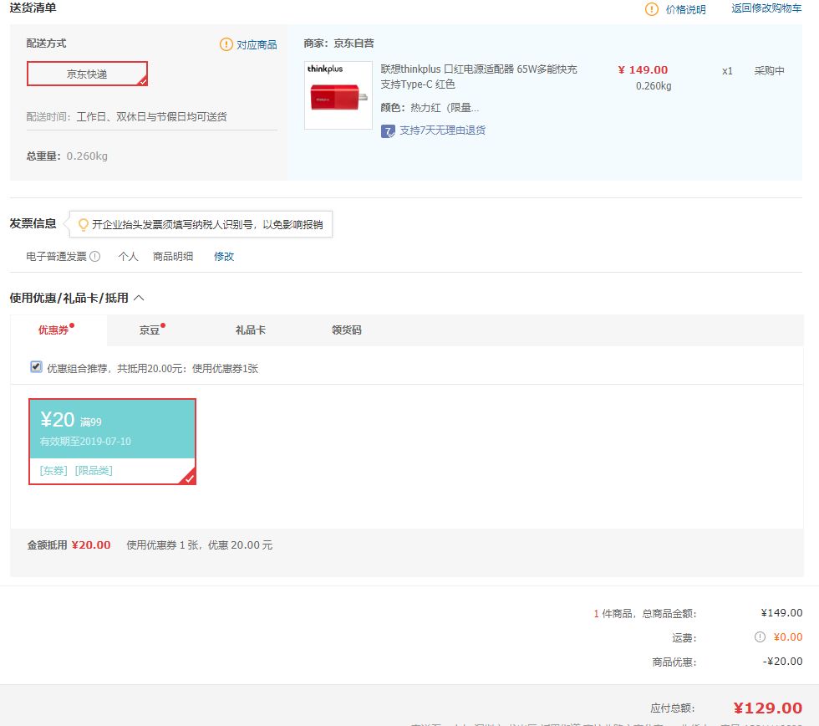Click the 总重量 0.260kg value
Image resolution: width=819 pixels, height=726 pixels.
point(87,156)
